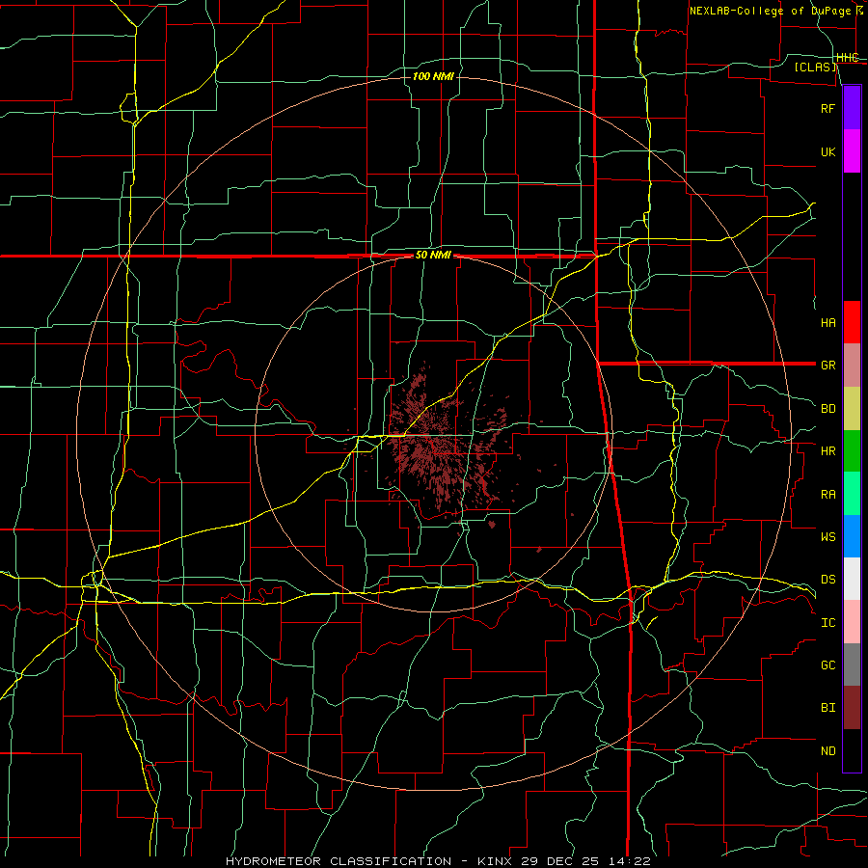
Task: Click the HHC product label
Action: point(848,58)
